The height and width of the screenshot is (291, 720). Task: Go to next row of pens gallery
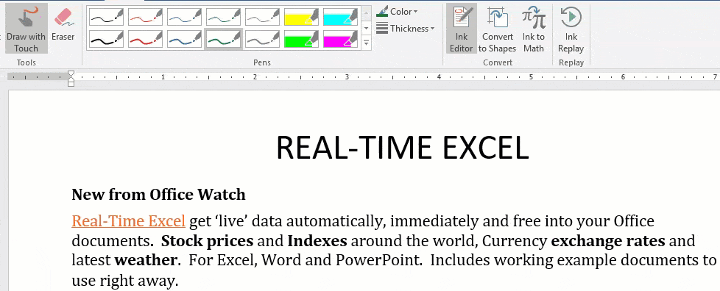[366, 29]
